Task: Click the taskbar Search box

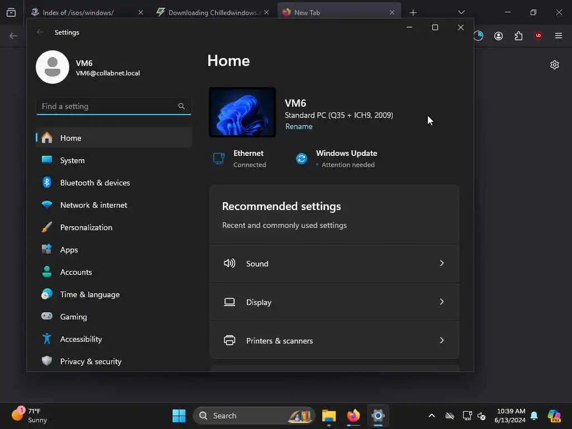Action: pyautogui.click(x=254, y=416)
